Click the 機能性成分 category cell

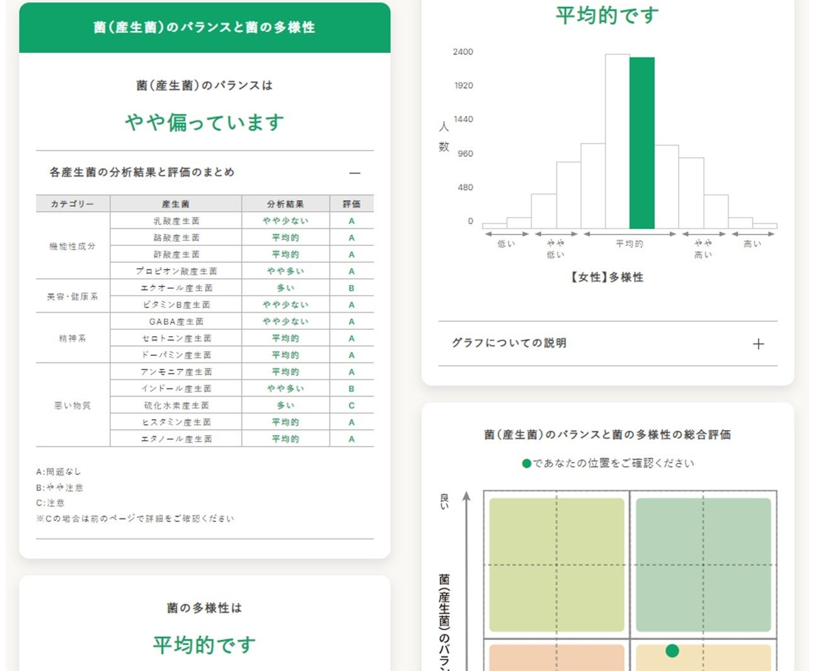click(72, 246)
